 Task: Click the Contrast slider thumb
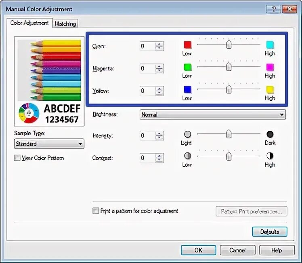click(x=229, y=156)
